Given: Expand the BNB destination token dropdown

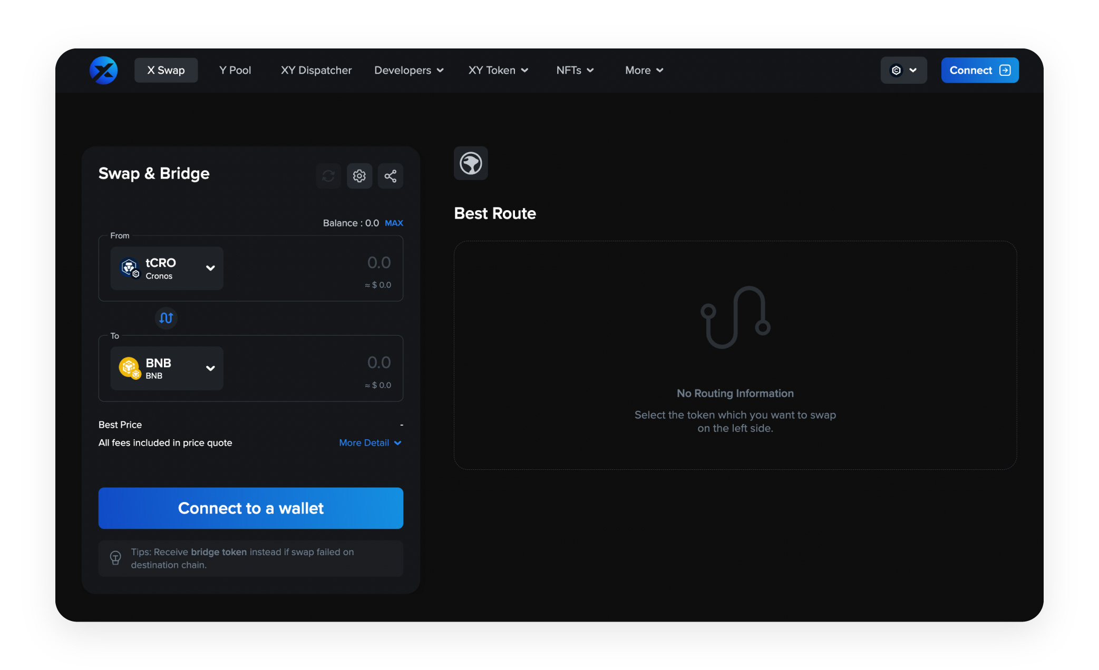Looking at the screenshot, I should point(210,368).
